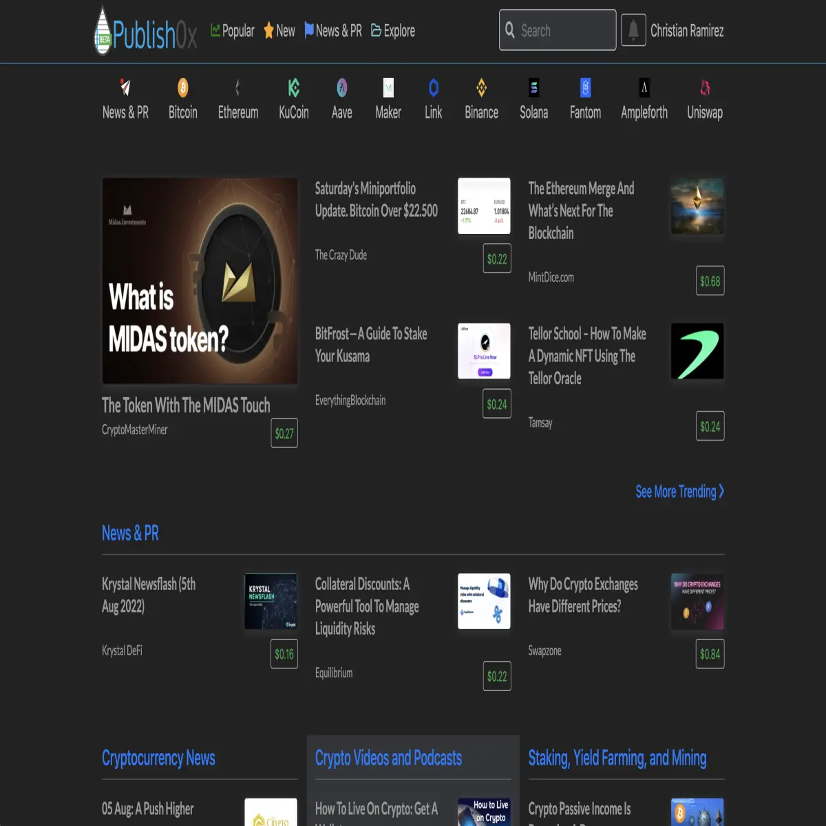826x826 pixels.
Task: Click the Uniswap unicorn icon
Action: tap(705, 87)
